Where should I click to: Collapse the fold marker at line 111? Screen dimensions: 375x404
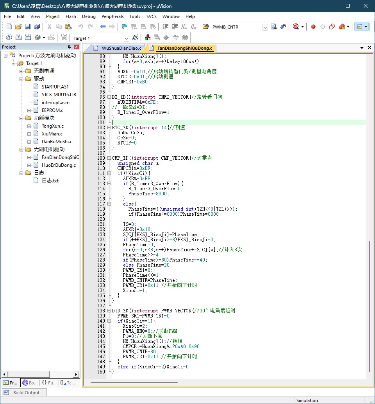(x=109, y=173)
